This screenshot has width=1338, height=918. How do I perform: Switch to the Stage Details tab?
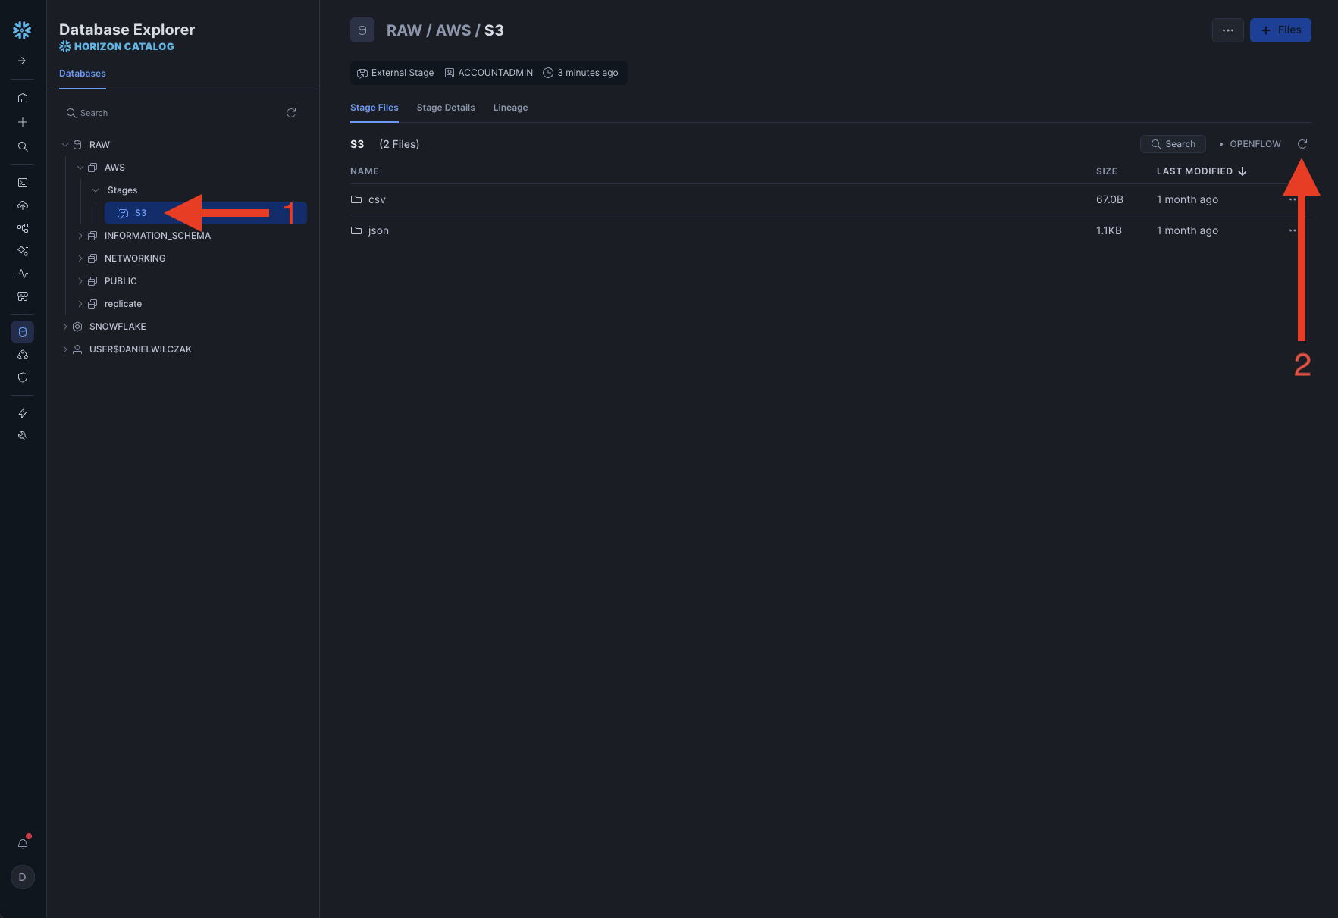[x=446, y=108]
